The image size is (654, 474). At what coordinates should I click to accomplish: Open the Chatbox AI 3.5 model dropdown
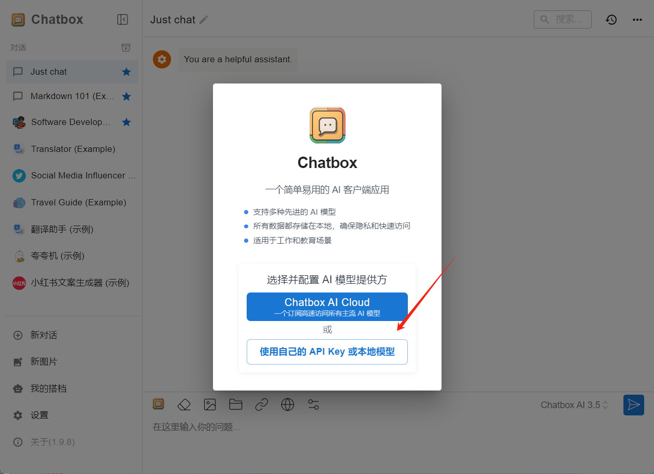[x=574, y=405]
